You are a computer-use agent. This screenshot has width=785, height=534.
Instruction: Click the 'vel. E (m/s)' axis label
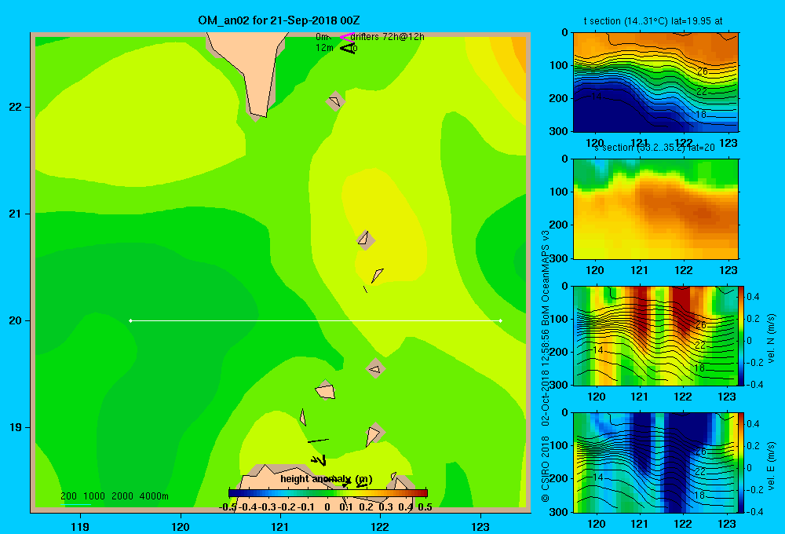[771, 466]
